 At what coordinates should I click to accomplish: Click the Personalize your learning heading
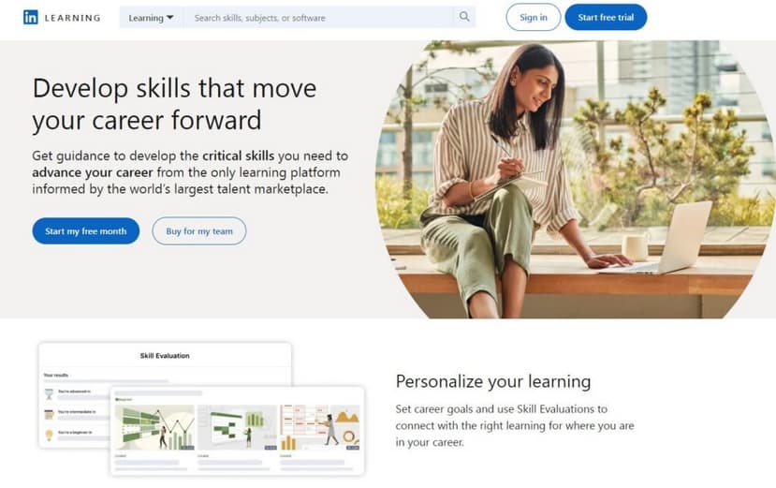coord(493,381)
